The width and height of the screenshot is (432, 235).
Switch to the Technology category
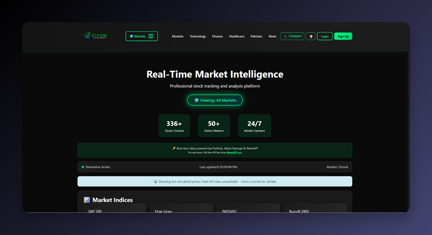(198, 36)
